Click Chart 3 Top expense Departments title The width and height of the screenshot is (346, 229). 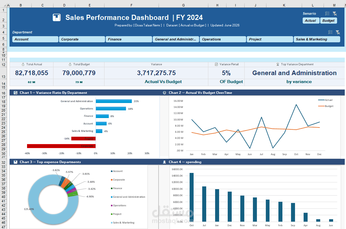coord(50,162)
